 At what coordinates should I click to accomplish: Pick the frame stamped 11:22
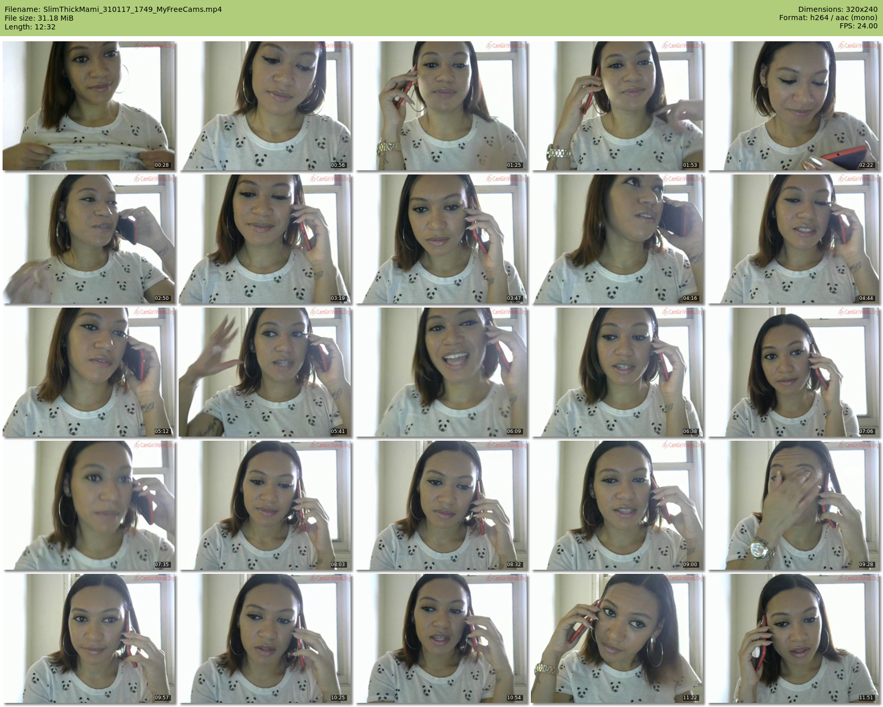point(618,638)
